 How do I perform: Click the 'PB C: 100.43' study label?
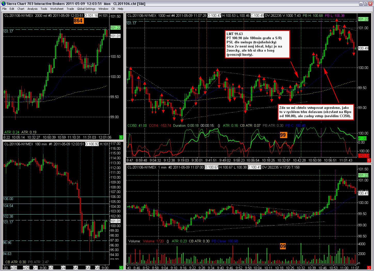295,126
